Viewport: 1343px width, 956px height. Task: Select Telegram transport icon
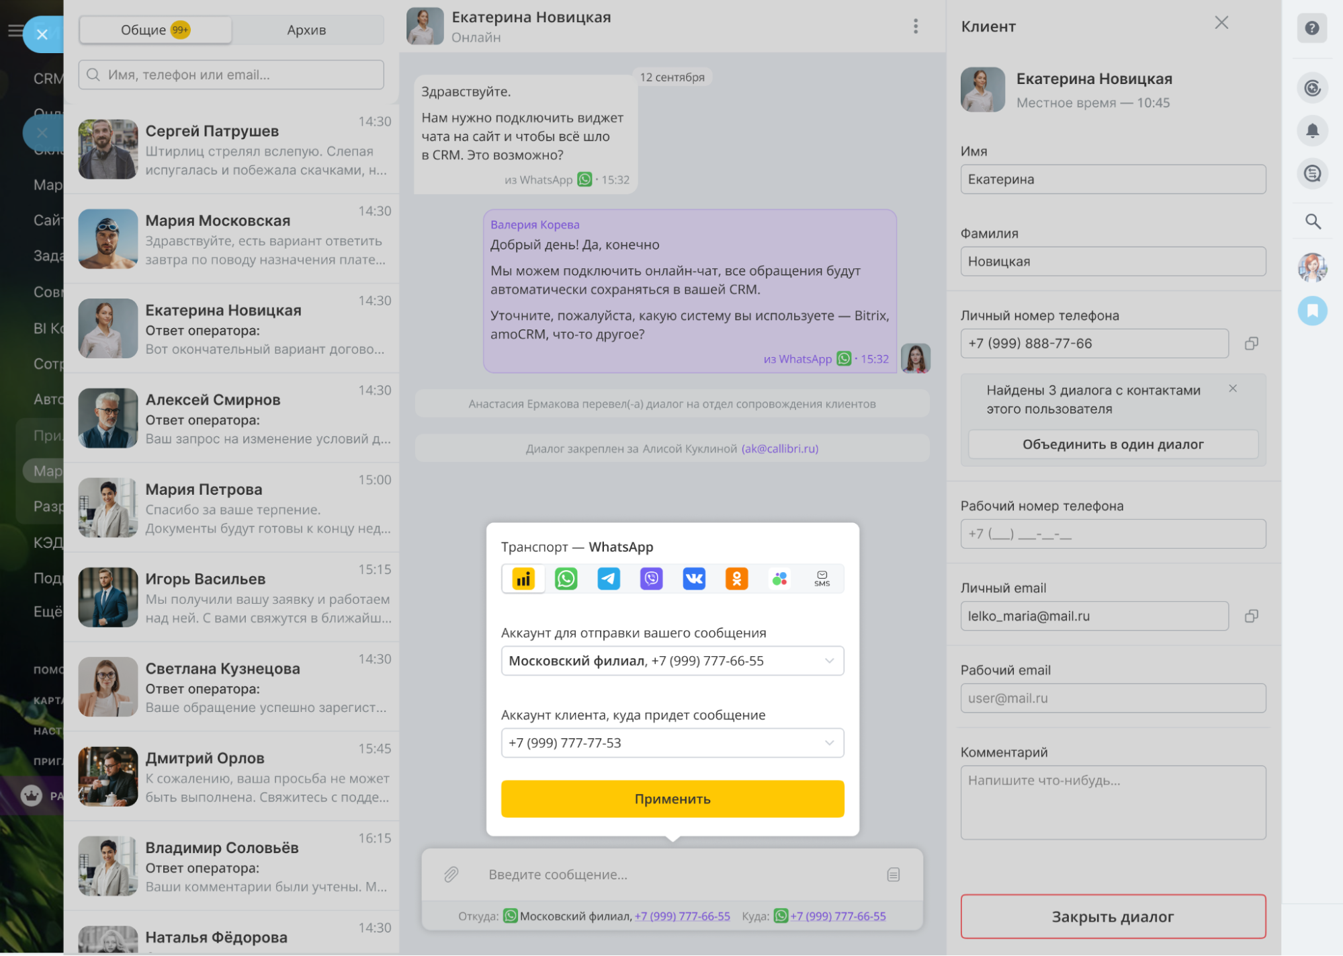tap(609, 579)
